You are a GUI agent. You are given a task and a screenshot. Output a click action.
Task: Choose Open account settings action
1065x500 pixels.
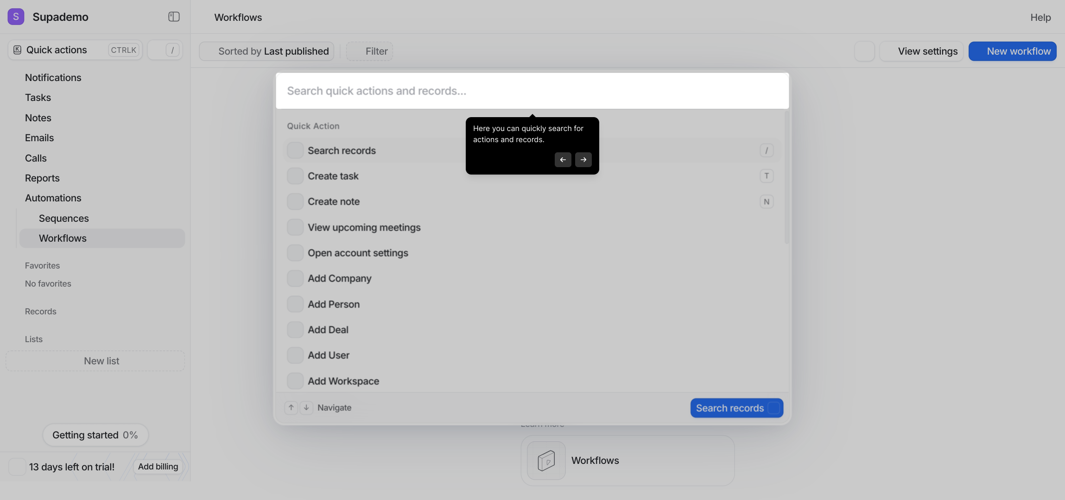532,253
